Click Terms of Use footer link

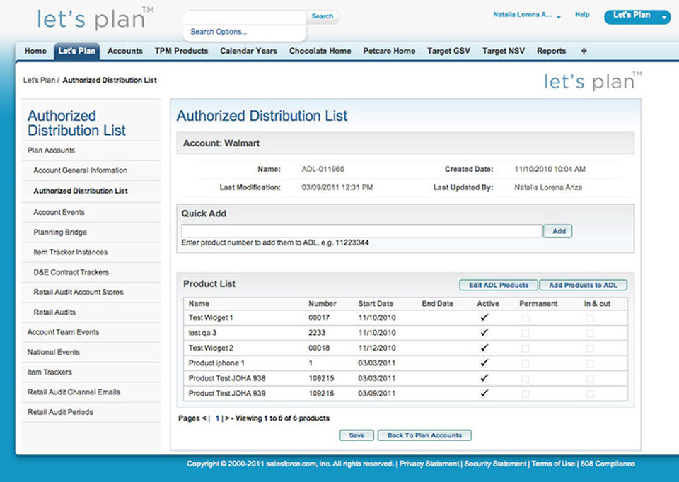tap(553, 464)
